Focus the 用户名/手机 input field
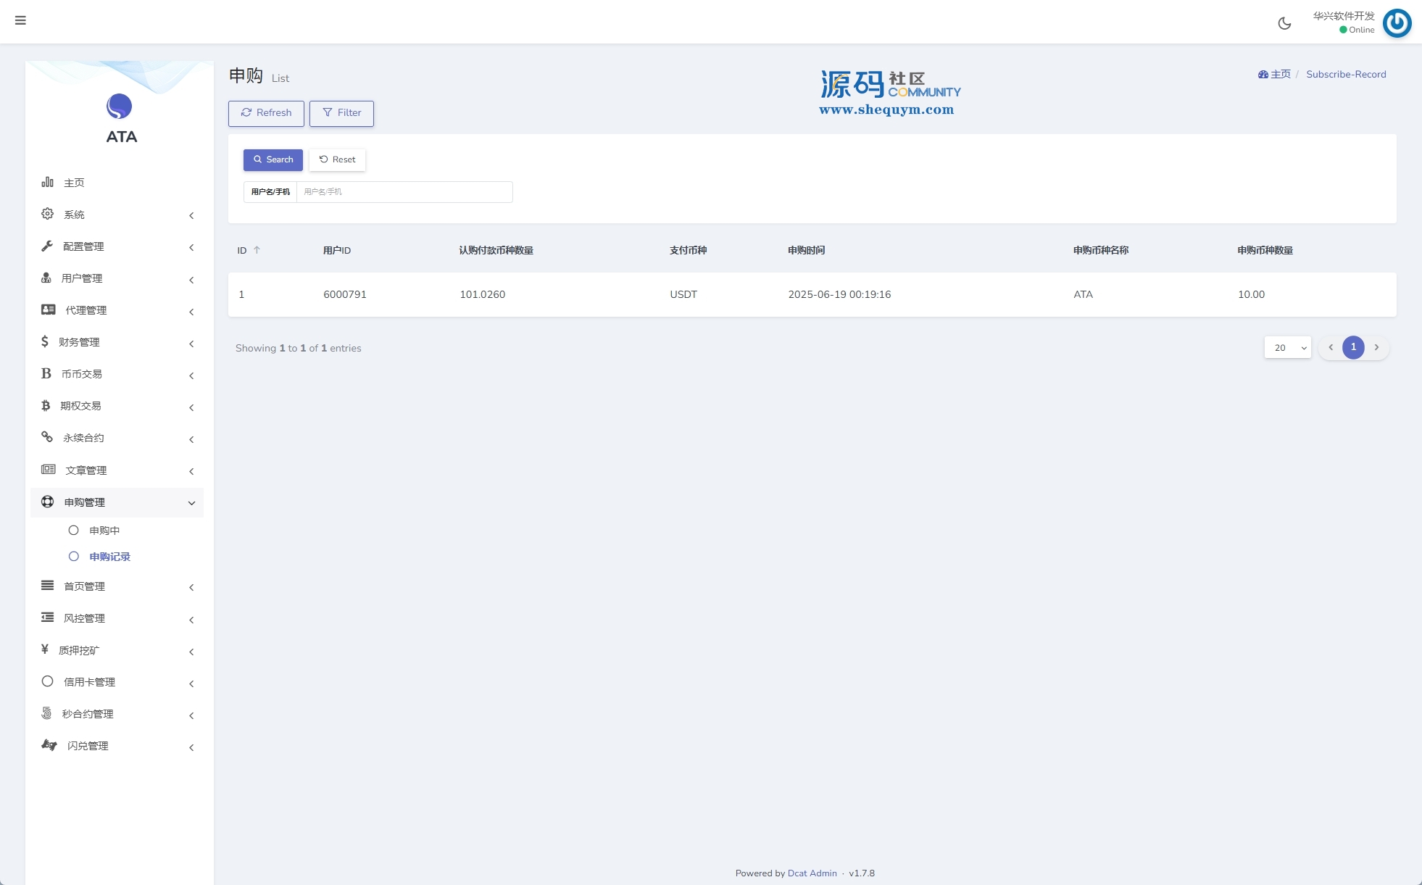The image size is (1422, 885). coord(404,192)
